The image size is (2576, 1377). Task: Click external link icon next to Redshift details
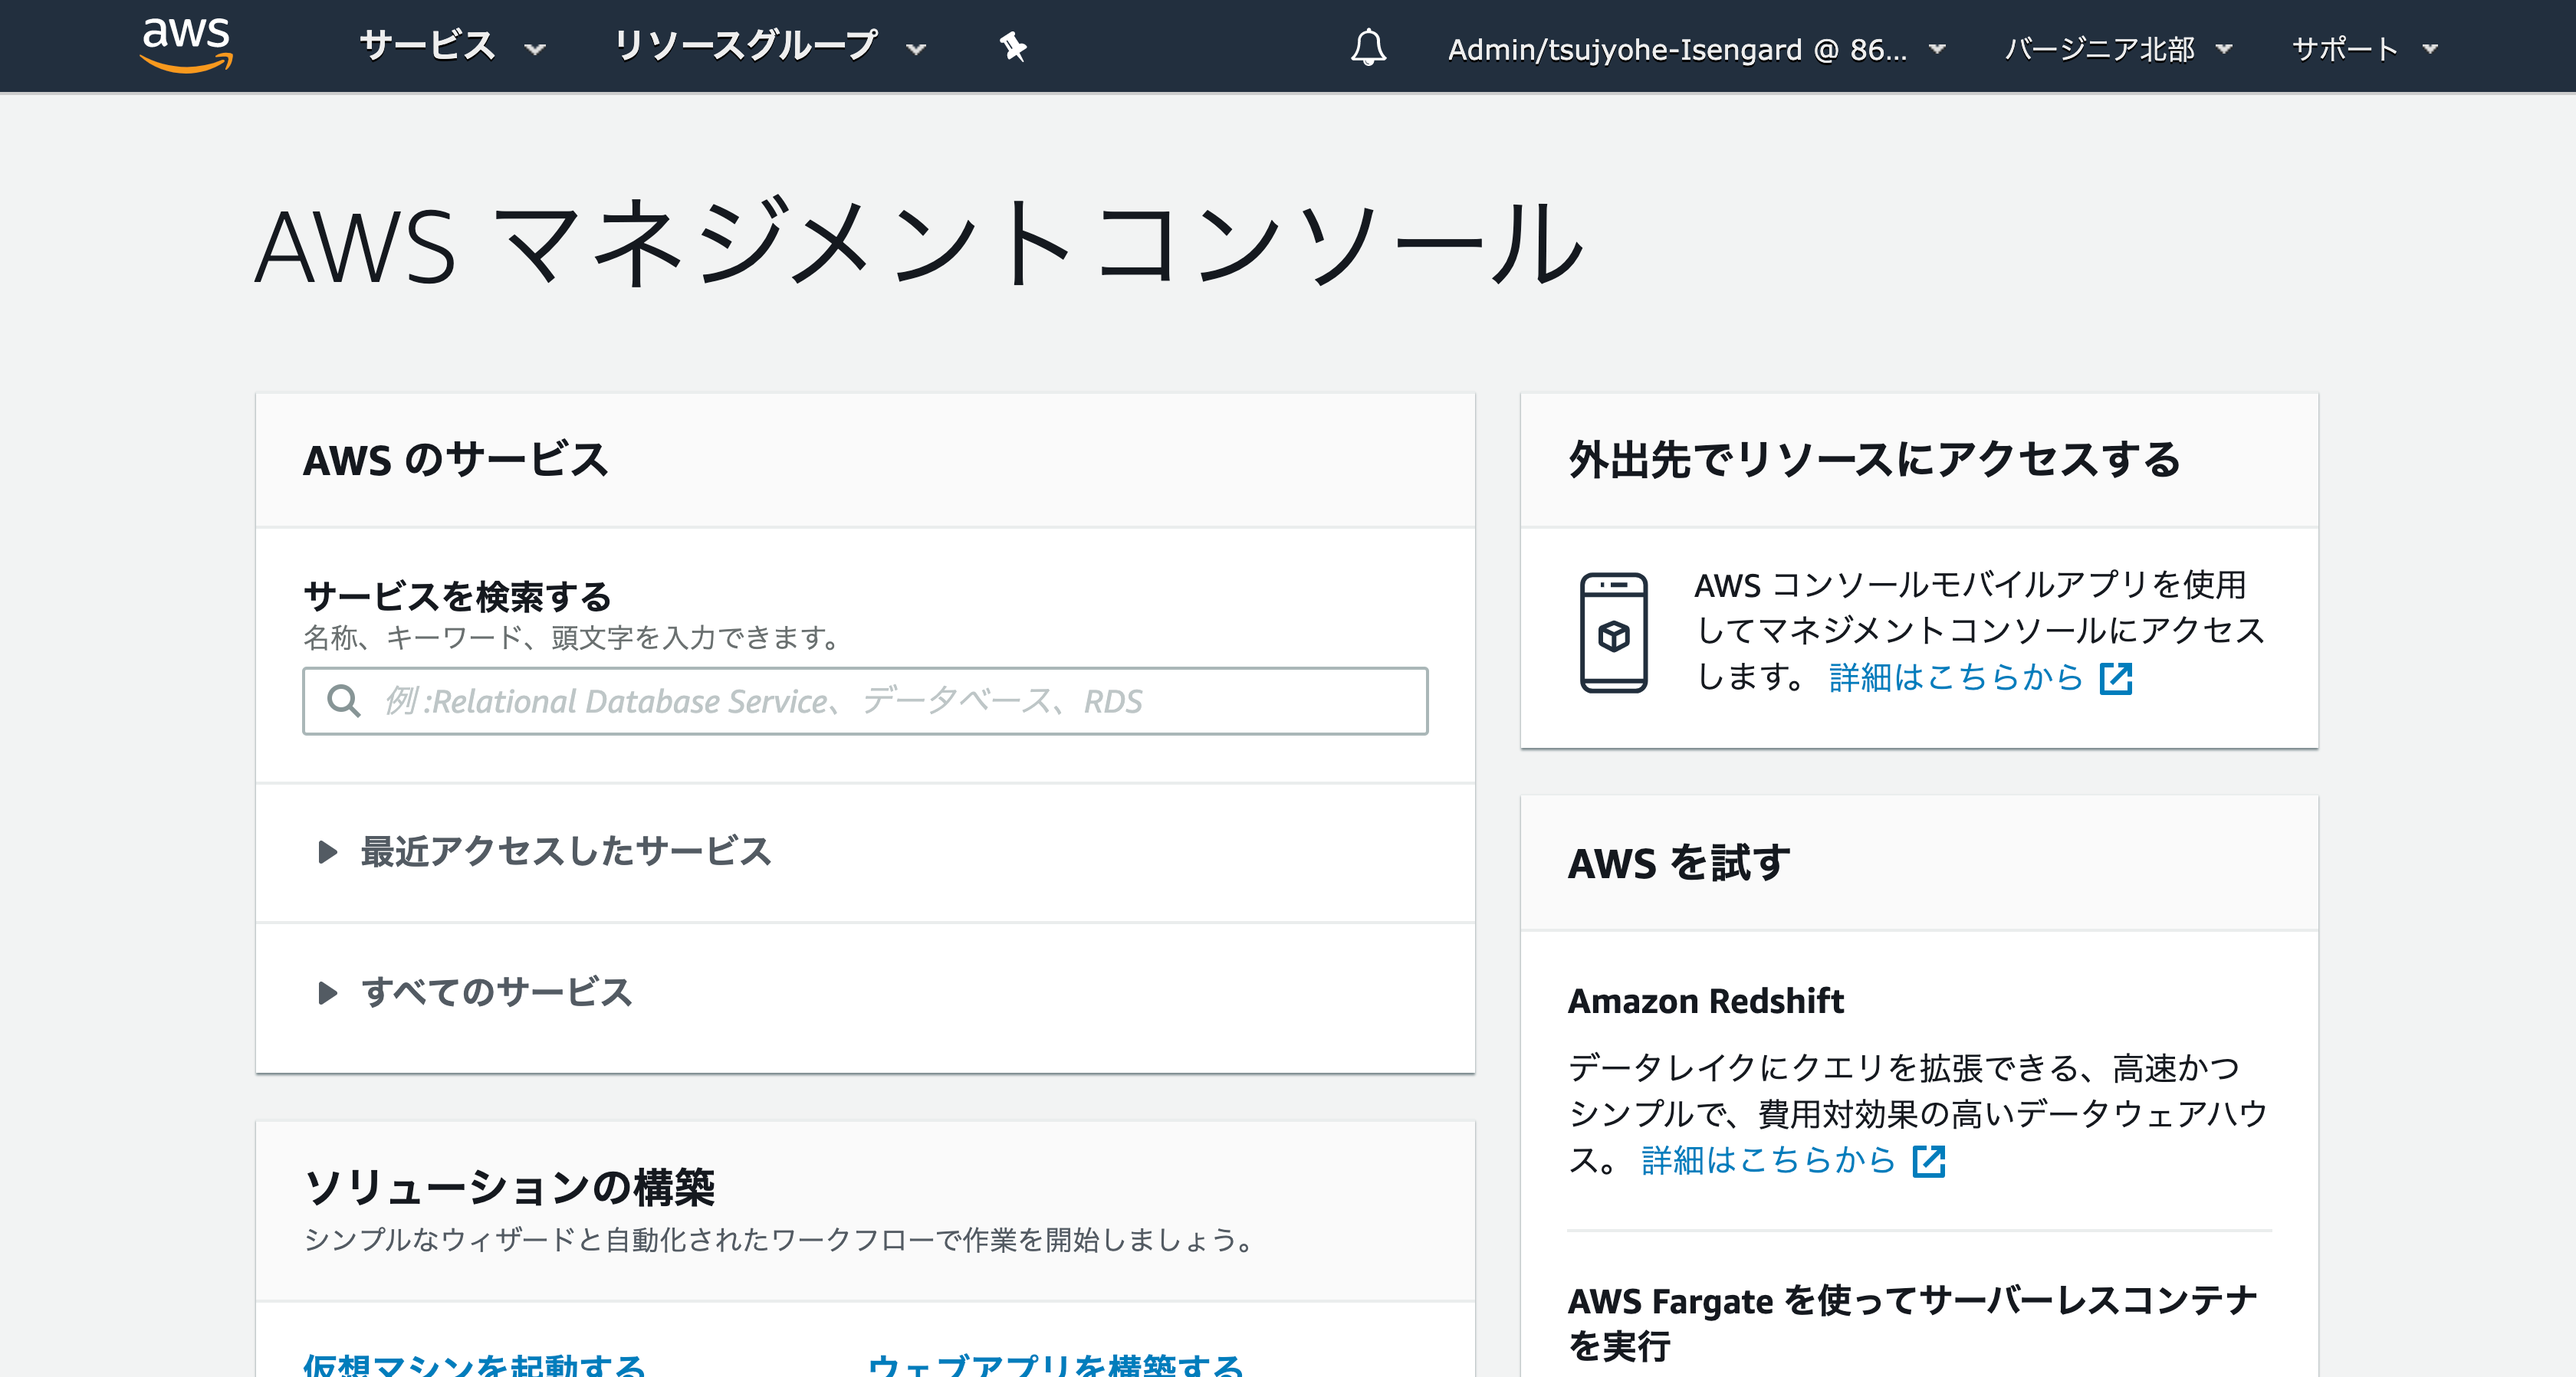[1928, 1161]
